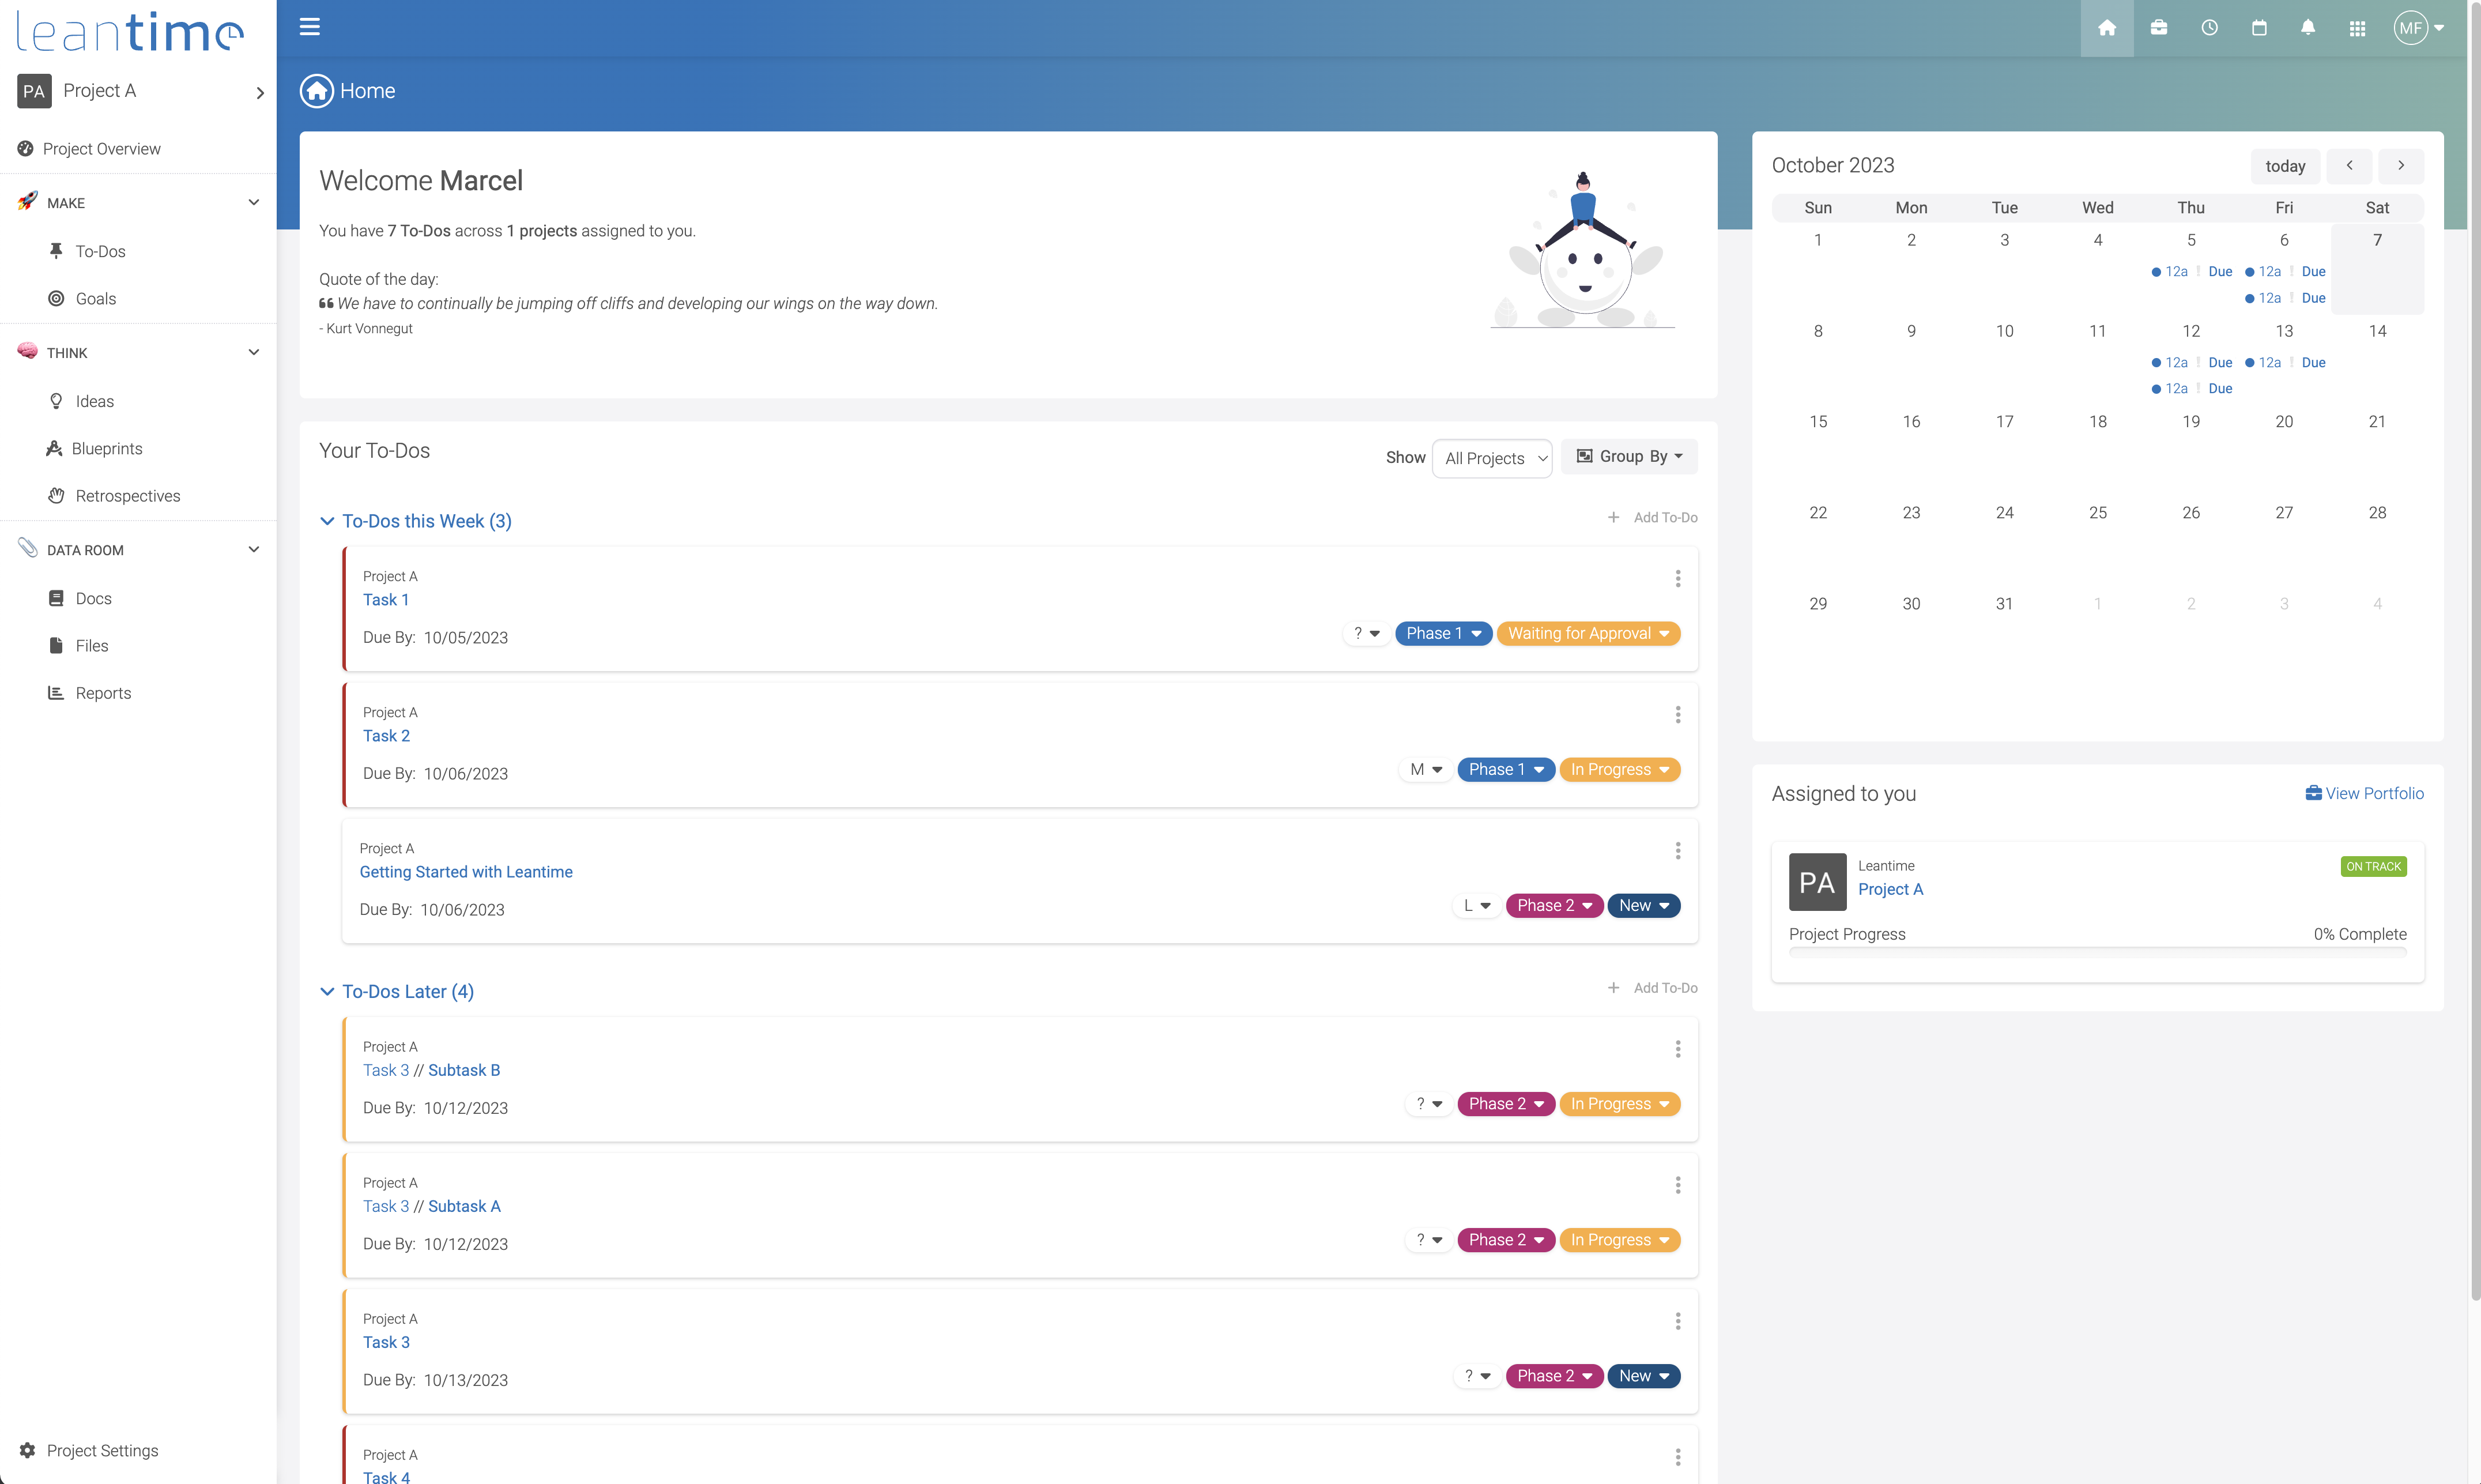Screen dimensions: 2481x1484
Task: Open the briefcase projects icon in header
Action: [2158, 28]
